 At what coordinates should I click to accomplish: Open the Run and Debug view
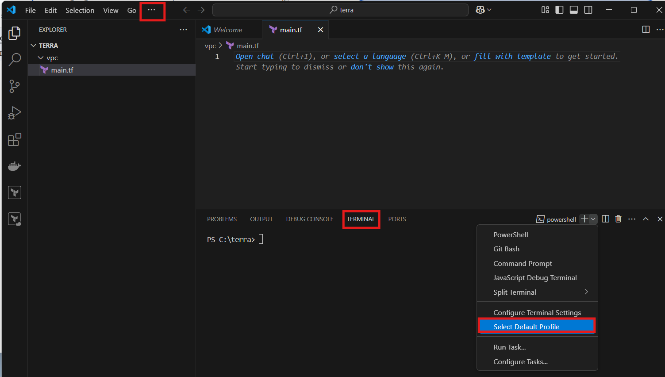point(15,113)
